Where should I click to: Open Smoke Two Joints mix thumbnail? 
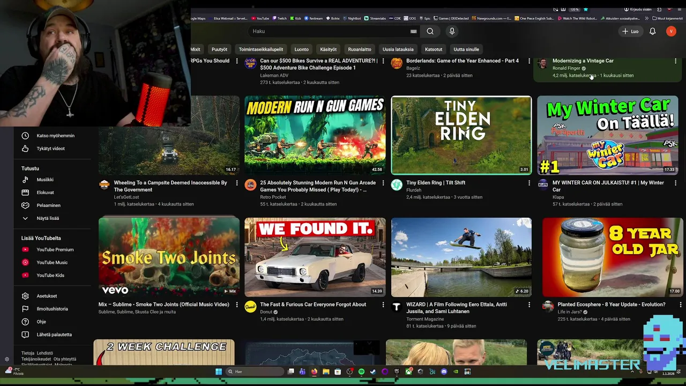pyautogui.click(x=169, y=257)
